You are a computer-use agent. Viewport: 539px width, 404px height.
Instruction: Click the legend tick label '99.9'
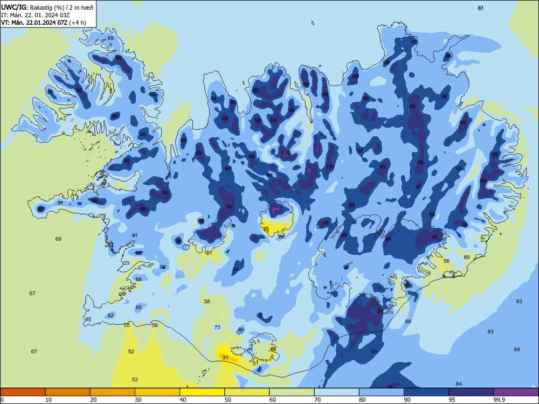tap(499, 400)
